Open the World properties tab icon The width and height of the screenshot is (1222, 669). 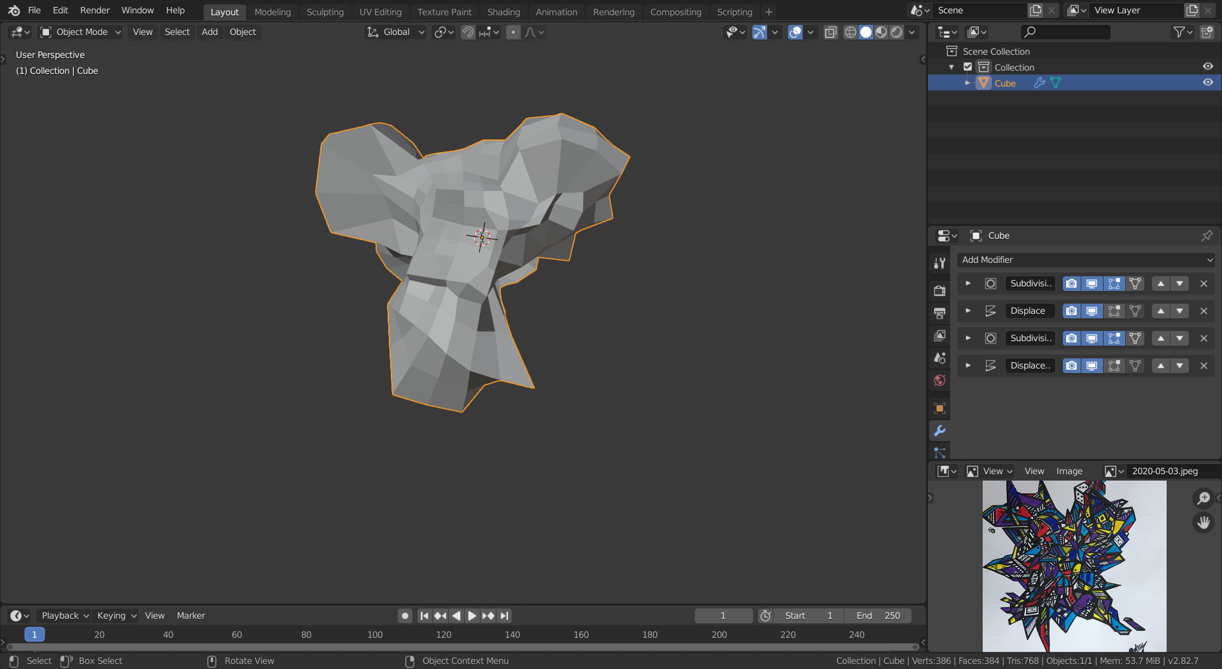[939, 381]
